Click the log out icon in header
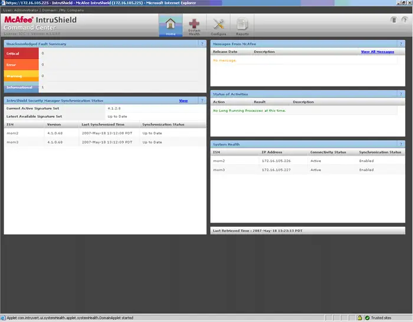This screenshot has height=322, width=413. (394, 20)
